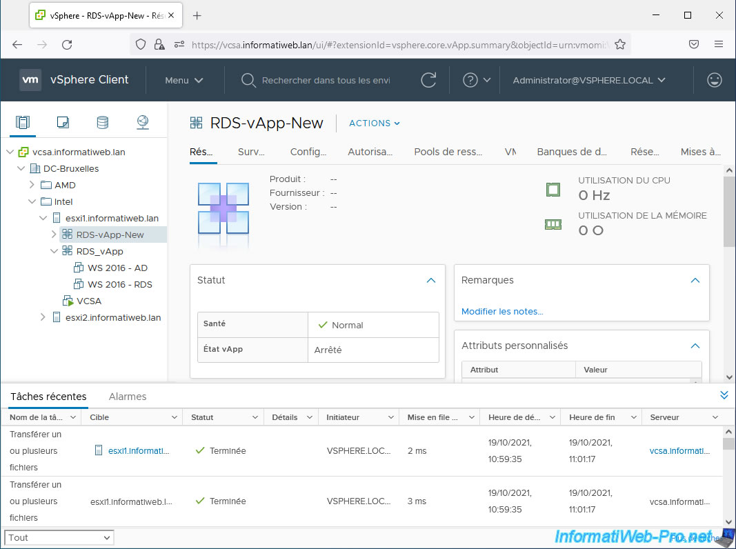736x549 pixels.
Task: Go back with browser back arrow
Action: click(17, 45)
